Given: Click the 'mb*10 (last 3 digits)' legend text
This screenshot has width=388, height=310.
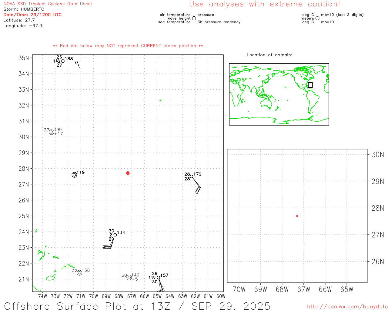Looking at the screenshot, I should click(342, 15).
